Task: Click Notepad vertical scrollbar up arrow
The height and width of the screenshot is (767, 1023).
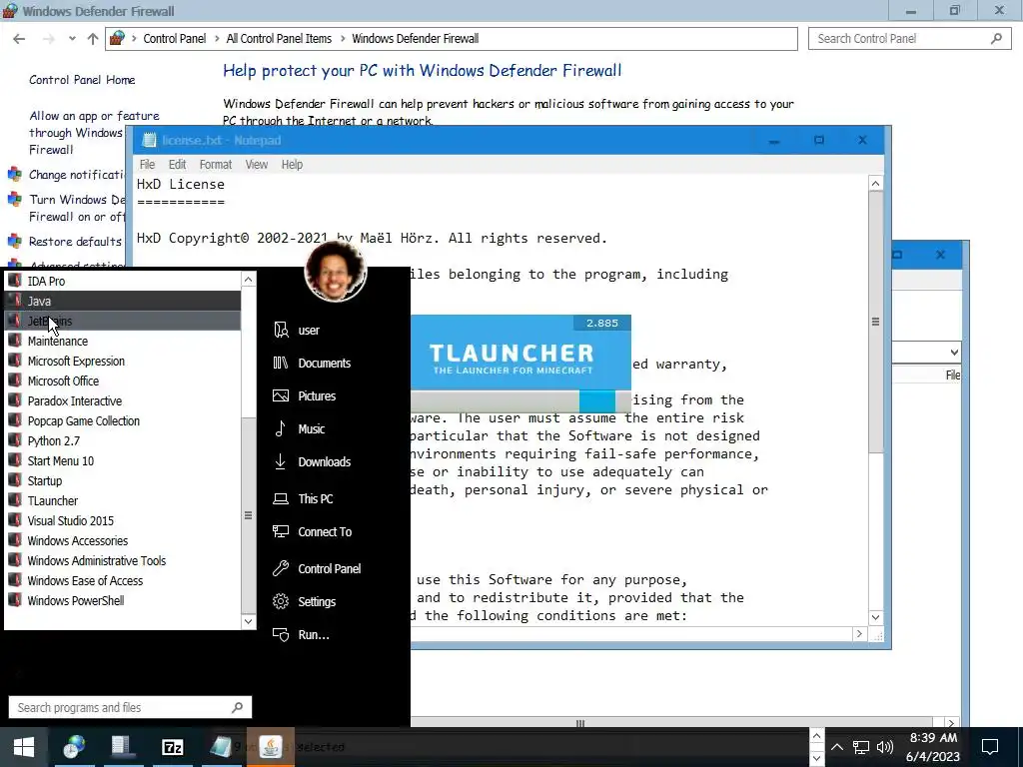Action: 875,184
